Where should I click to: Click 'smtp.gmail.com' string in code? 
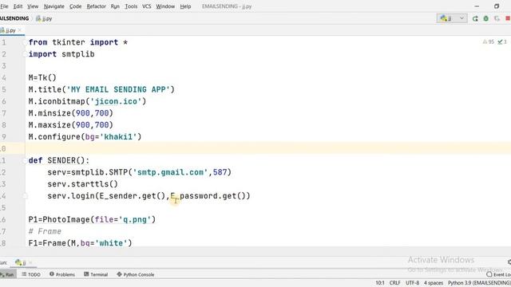(x=170, y=172)
